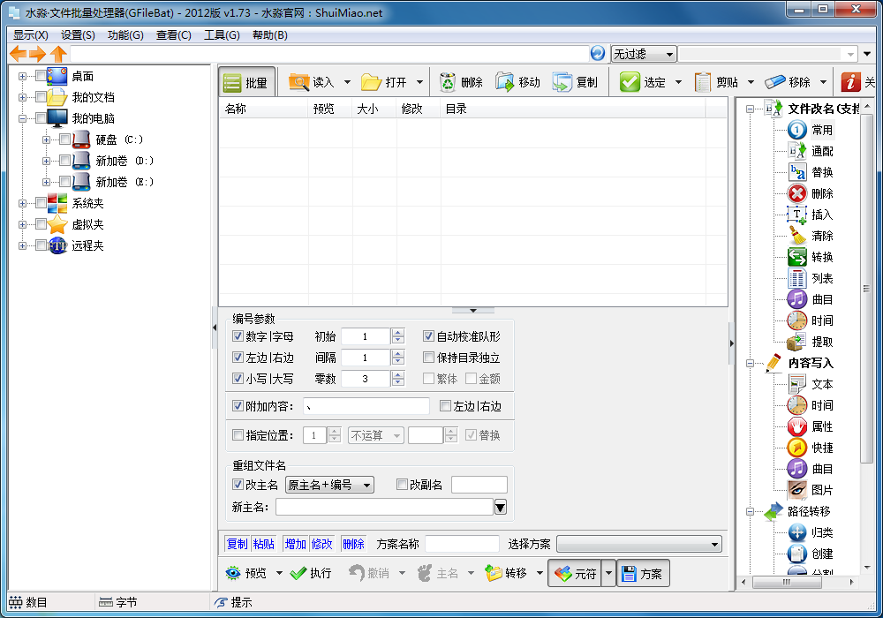
Task: Uncheck 自动校准队形 checkbox
Action: pyautogui.click(x=428, y=336)
